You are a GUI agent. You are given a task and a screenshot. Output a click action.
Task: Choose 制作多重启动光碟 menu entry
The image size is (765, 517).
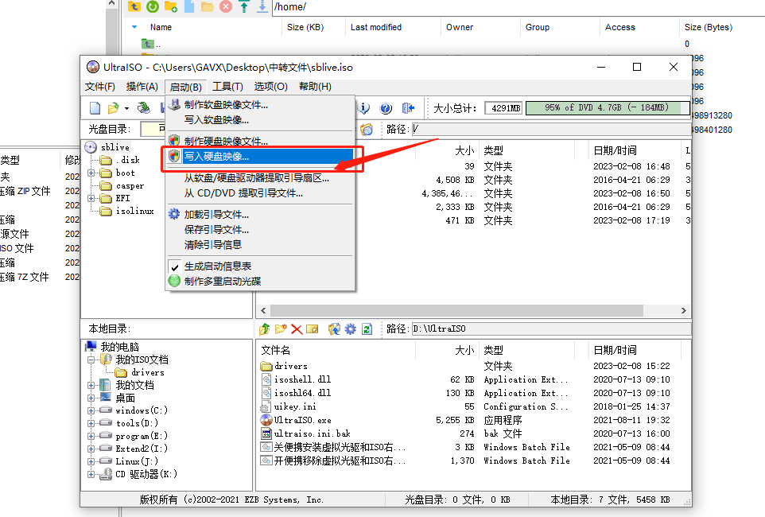click(x=260, y=282)
